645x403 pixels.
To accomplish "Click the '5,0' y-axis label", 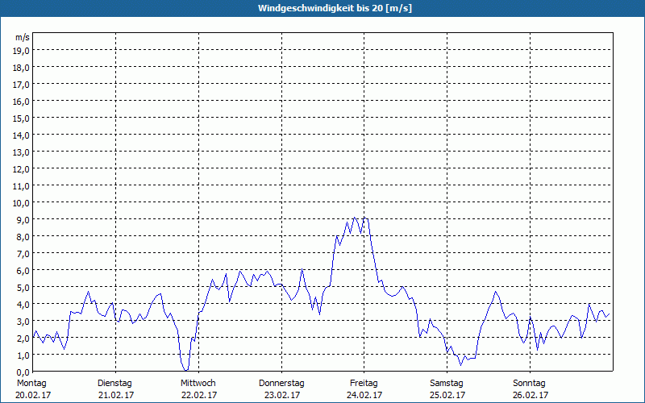I will (x=23, y=288).
